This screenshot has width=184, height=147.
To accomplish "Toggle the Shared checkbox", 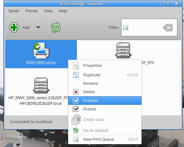I will [x=75, y=109].
